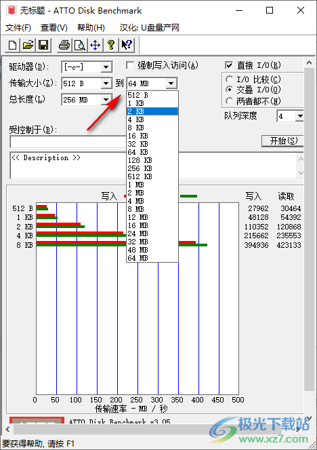Click the 汉化: U盘量产网 menu item
Viewport: 317px width, 450px height.
tap(150, 28)
